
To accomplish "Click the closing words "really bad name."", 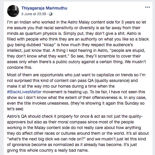I will click(x=73, y=150).
